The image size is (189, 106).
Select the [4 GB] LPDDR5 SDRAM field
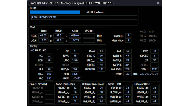pyautogui.click(x=83, y=18)
